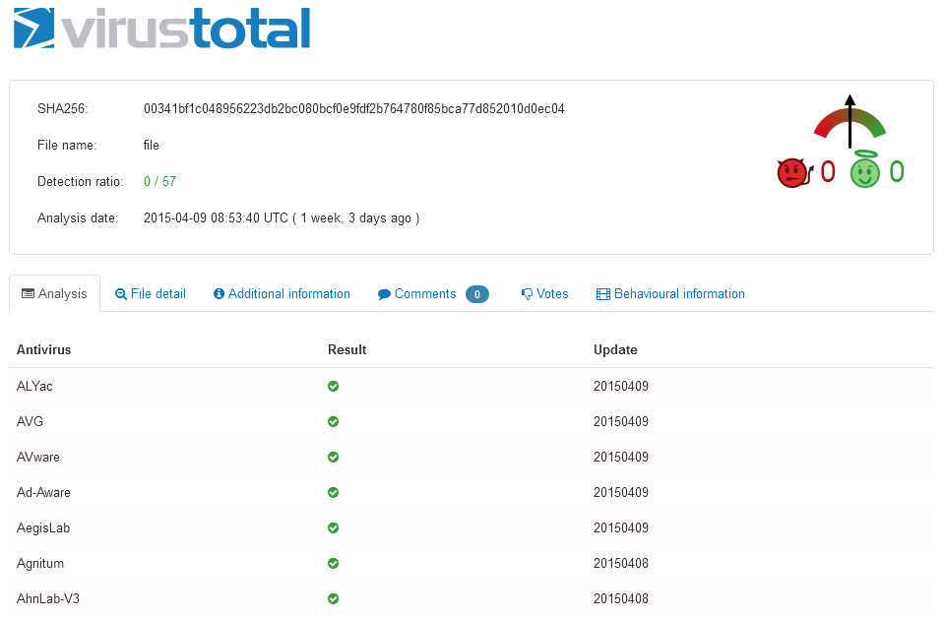Click the Update column header
945x618 pixels.
615,350
